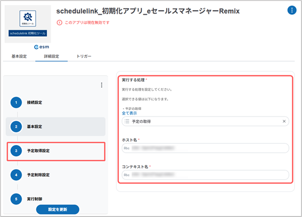Open the blue app options menu icon
302x217 pixels.
tap(291, 10)
